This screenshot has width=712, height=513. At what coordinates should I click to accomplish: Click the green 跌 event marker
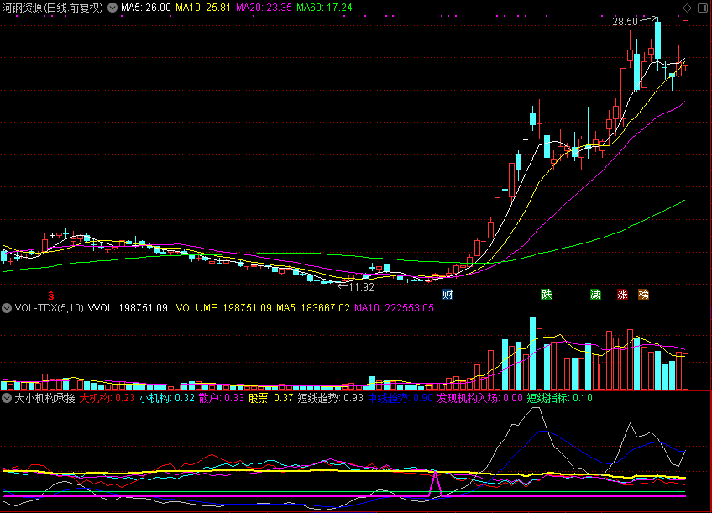click(547, 294)
